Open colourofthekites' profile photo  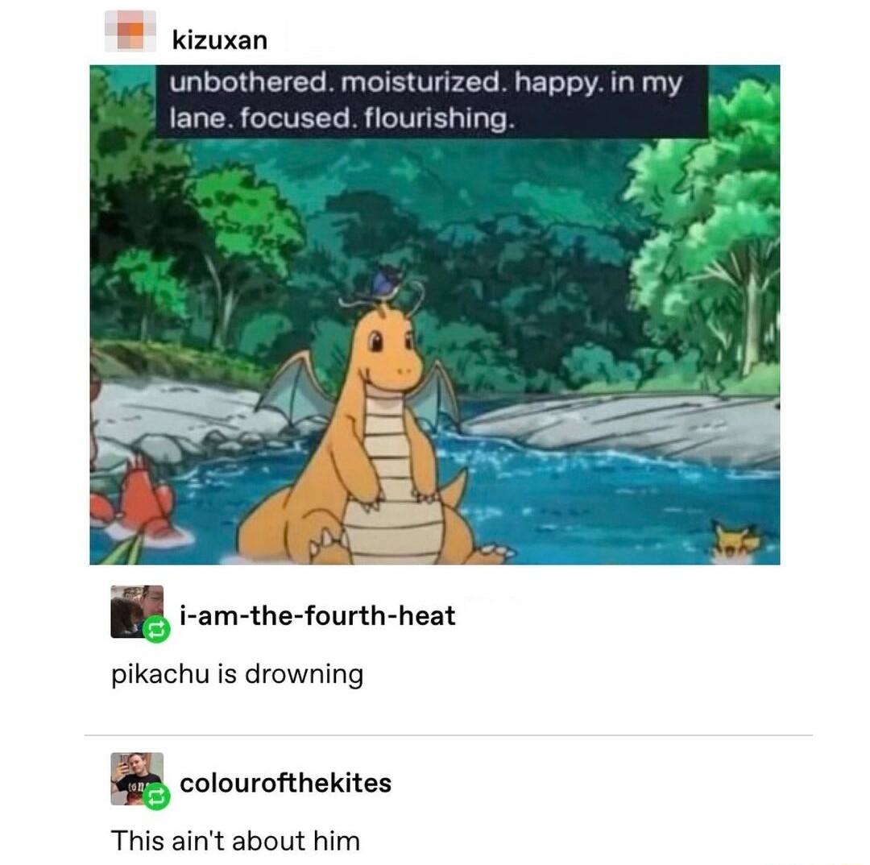click(x=137, y=779)
